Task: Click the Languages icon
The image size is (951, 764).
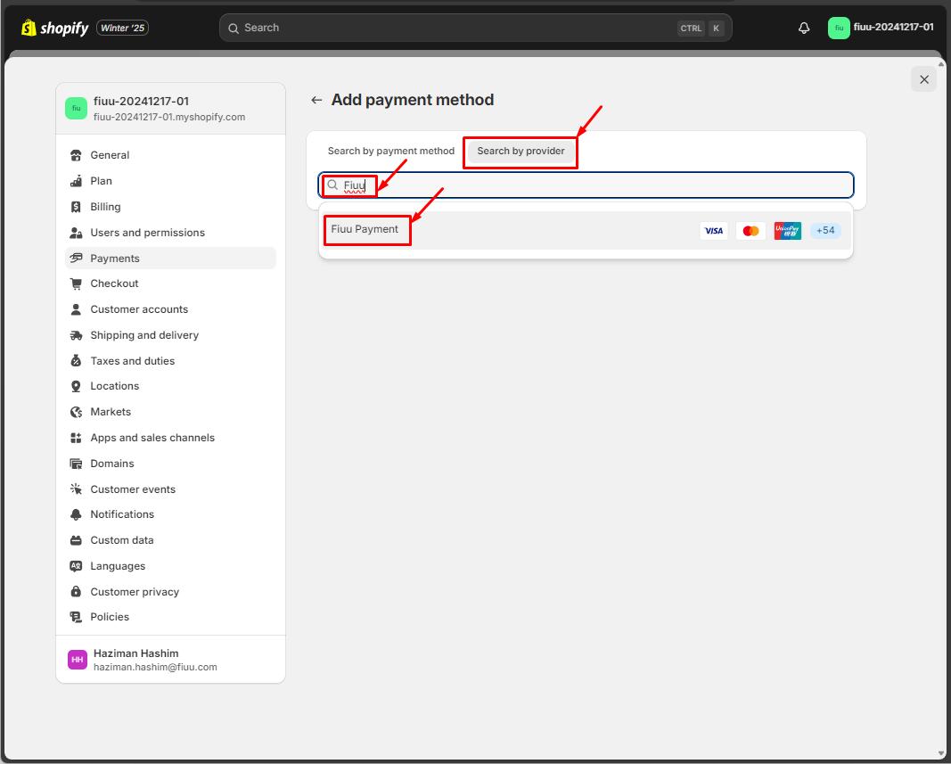Action: [x=76, y=566]
